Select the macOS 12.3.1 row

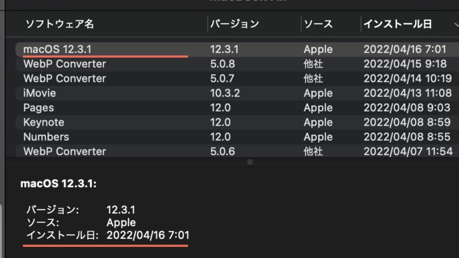(x=237, y=49)
